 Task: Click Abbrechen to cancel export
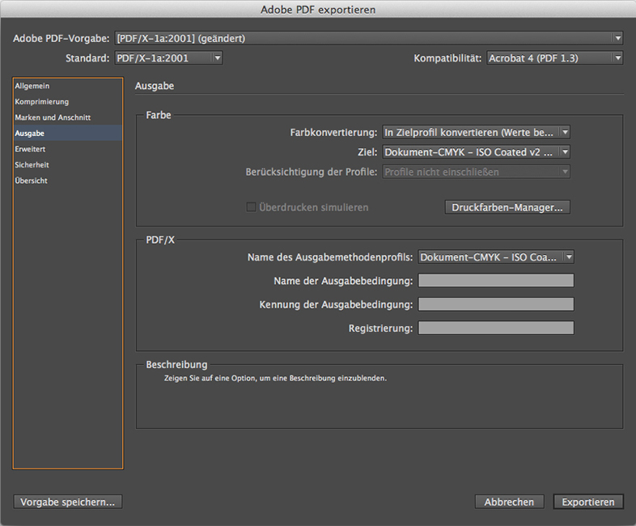click(x=510, y=502)
